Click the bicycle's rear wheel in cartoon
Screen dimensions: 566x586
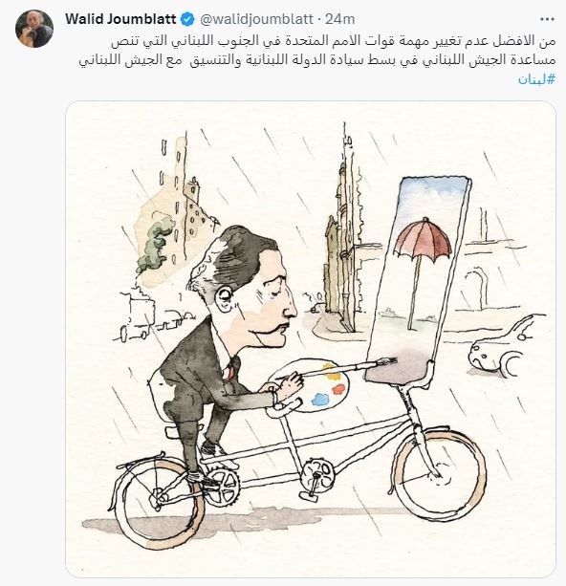coord(160,501)
